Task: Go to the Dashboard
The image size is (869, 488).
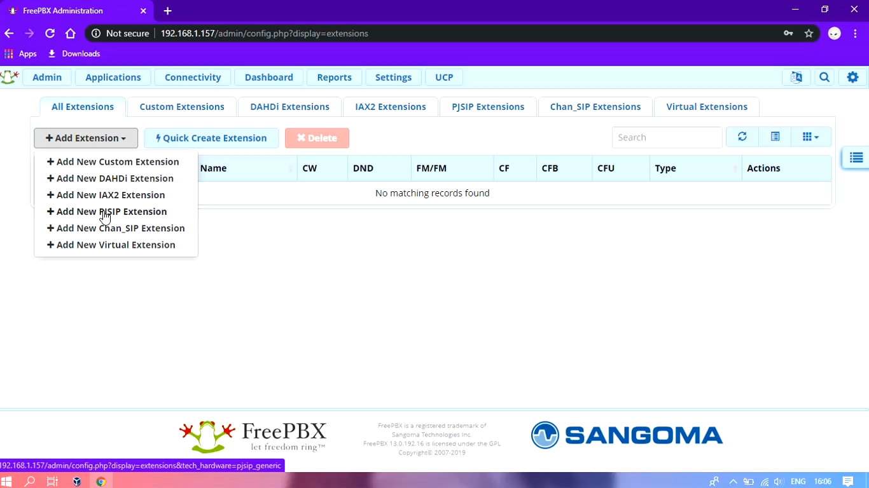Action: point(269,78)
